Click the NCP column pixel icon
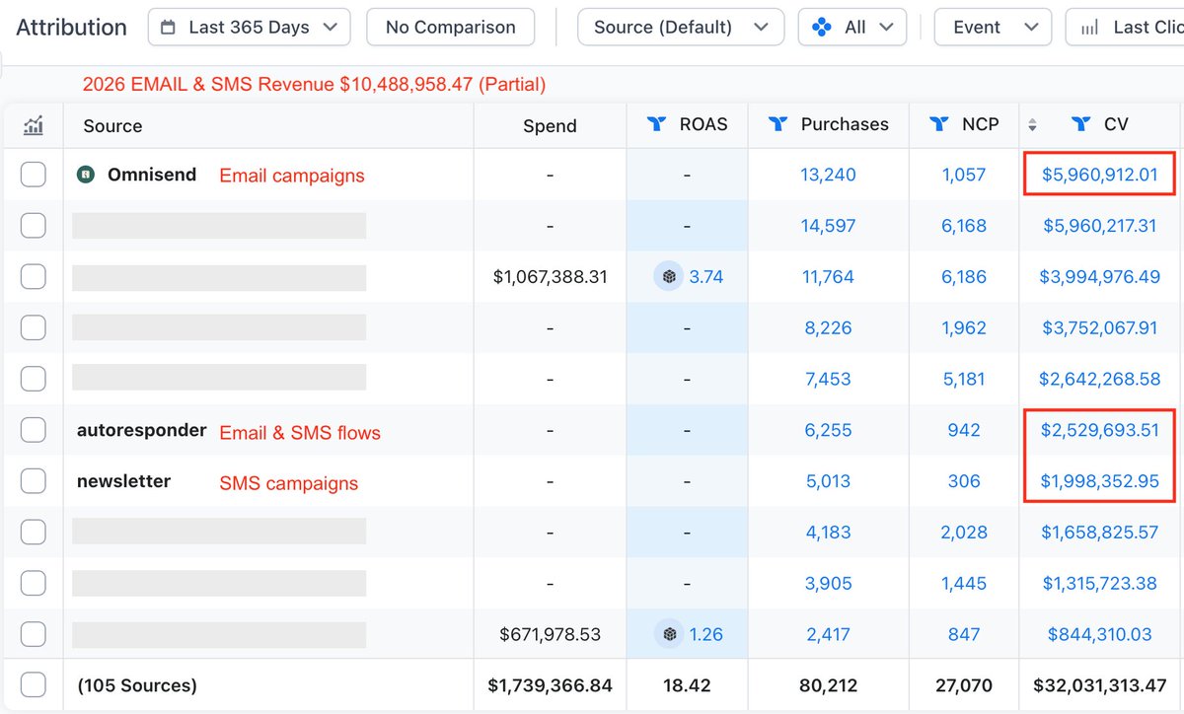 pos(939,124)
